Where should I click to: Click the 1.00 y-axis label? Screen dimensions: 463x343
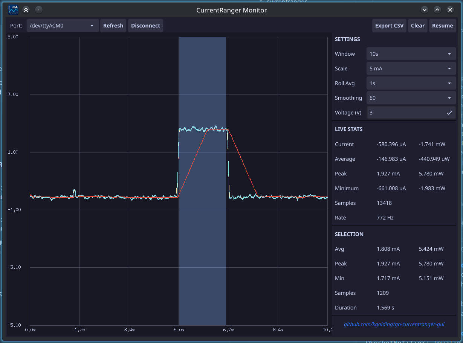click(x=13, y=152)
